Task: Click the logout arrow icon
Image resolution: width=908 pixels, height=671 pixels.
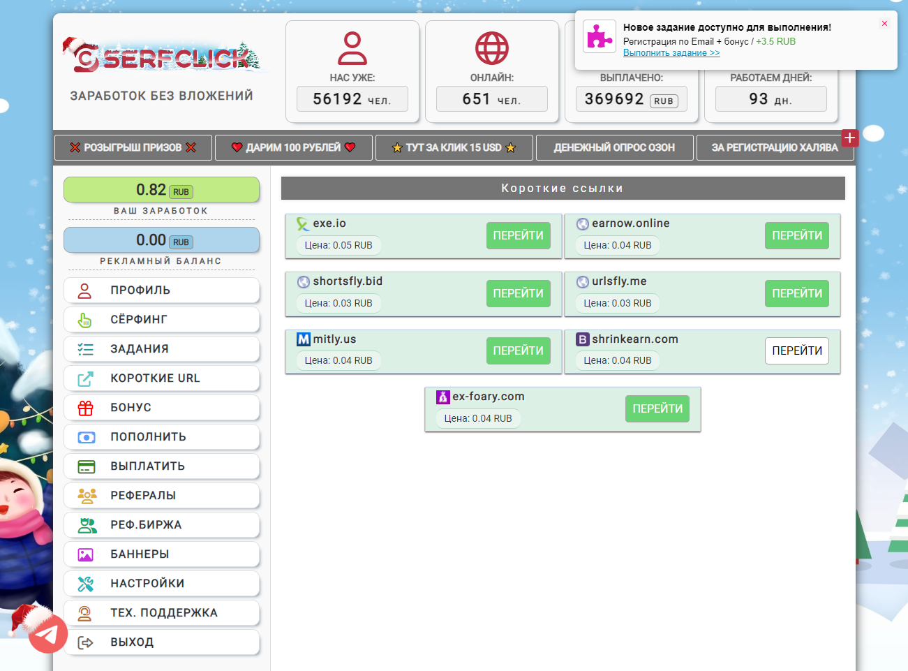Action: coord(85,642)
